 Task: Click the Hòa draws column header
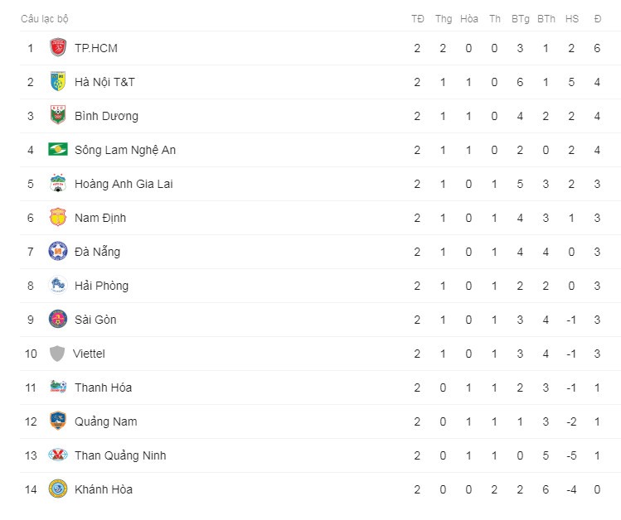point(469,19)
